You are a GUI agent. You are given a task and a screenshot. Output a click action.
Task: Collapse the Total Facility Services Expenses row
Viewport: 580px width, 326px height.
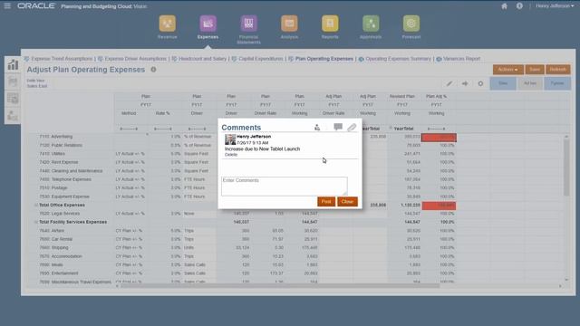36,222
